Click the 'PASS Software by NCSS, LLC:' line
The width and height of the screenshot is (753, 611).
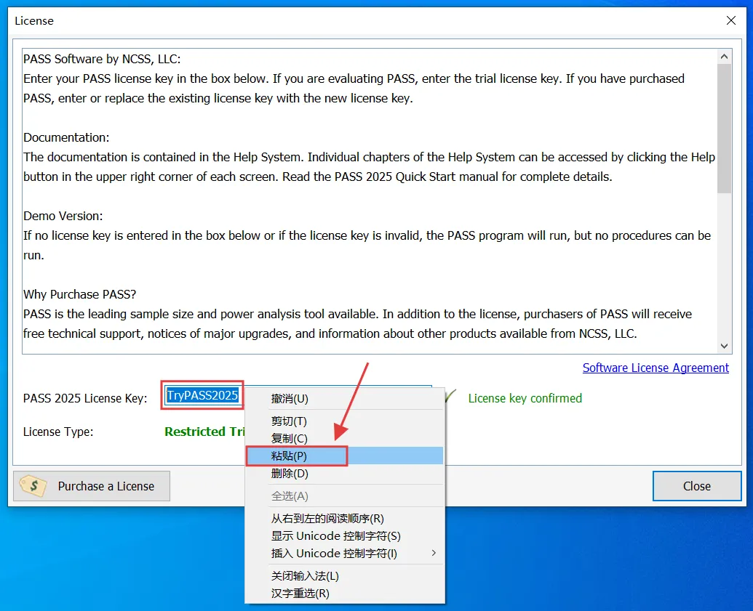coord(102,59)
